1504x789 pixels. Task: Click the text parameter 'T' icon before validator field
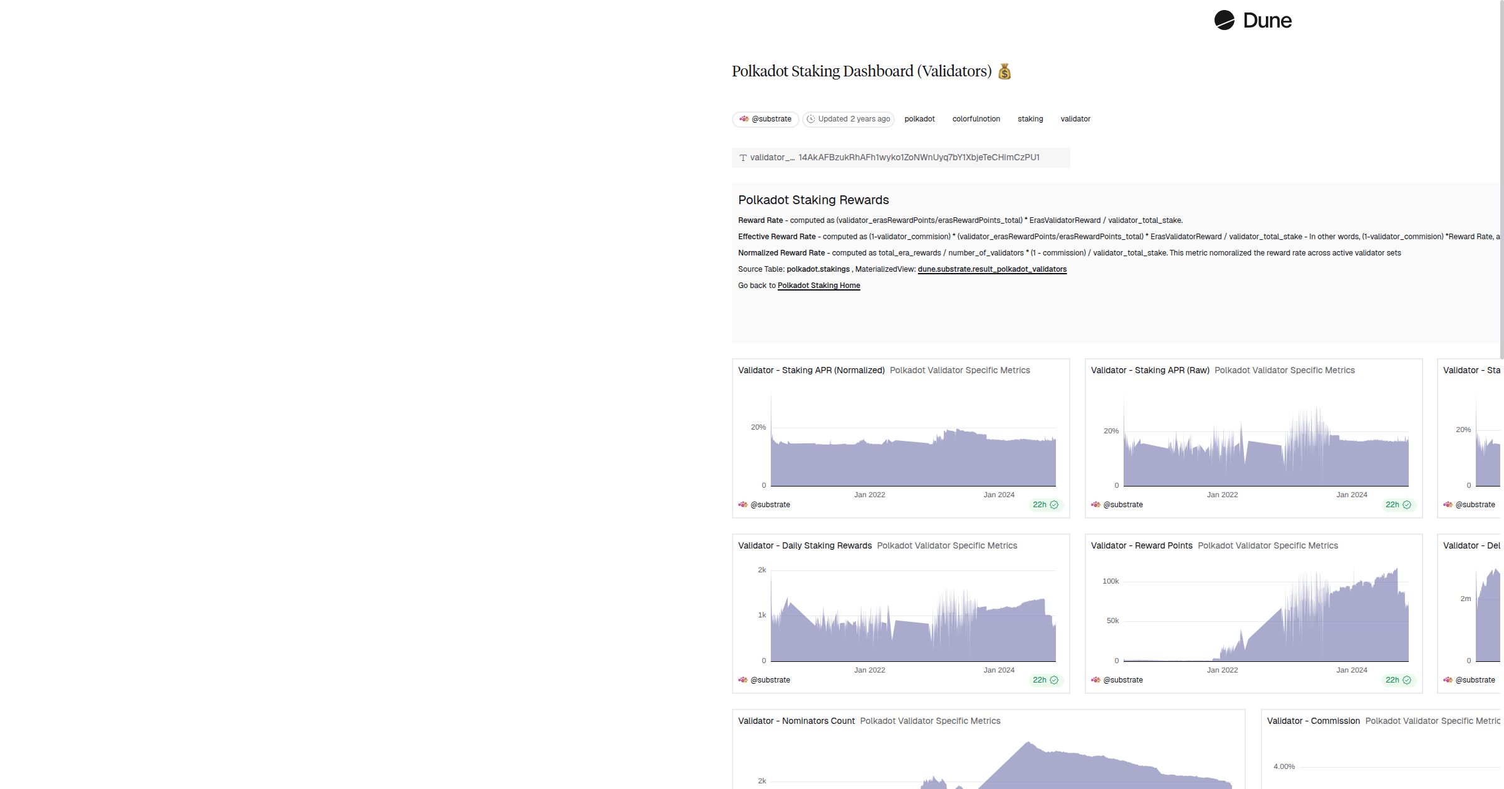pos(743,157)
